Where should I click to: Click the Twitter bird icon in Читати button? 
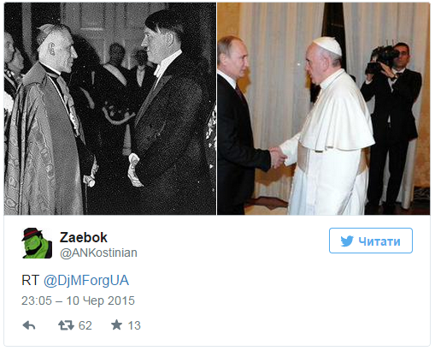pyautogui.click(x=347, y=241)
